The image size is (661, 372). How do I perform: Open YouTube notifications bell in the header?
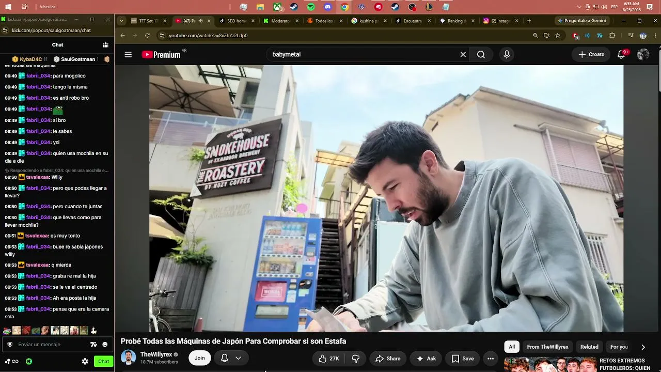622,54
